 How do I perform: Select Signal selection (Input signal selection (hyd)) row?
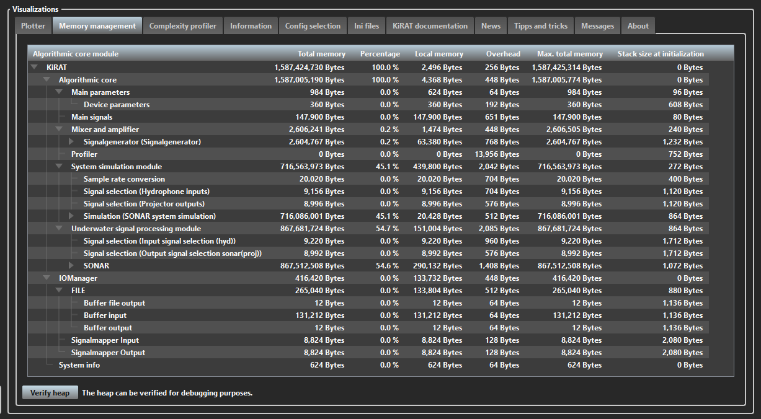(x=368, y=240)
